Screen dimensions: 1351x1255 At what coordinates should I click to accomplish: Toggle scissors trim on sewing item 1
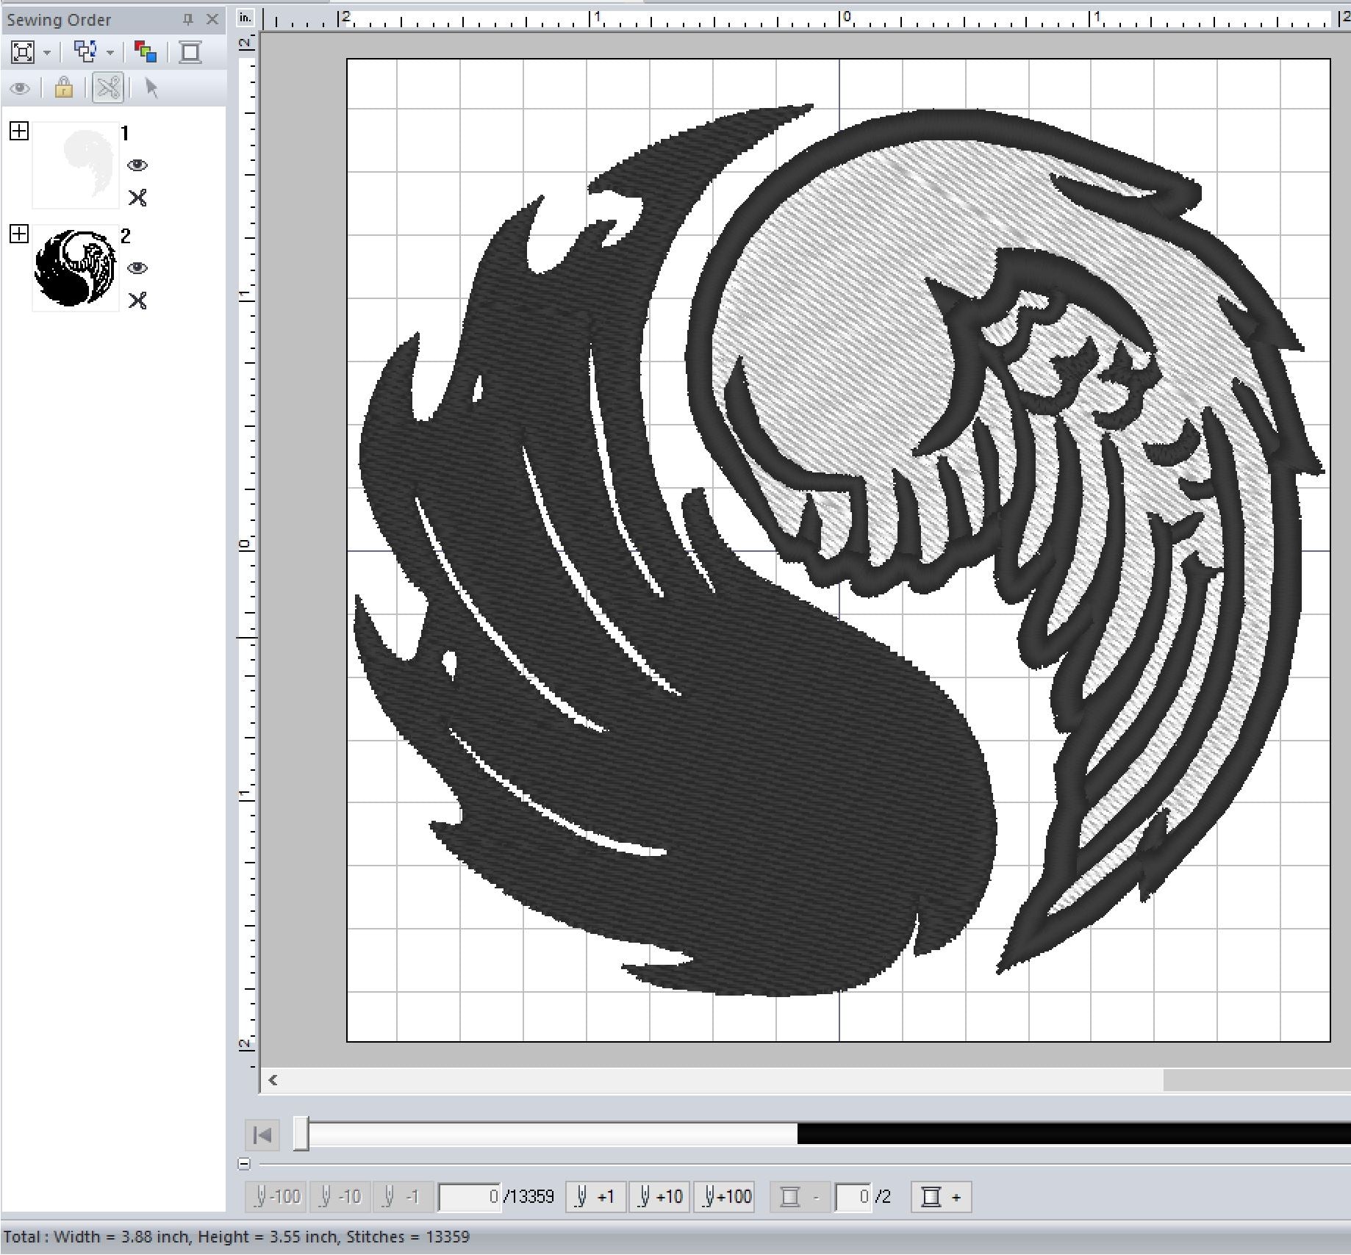(137, 198)
